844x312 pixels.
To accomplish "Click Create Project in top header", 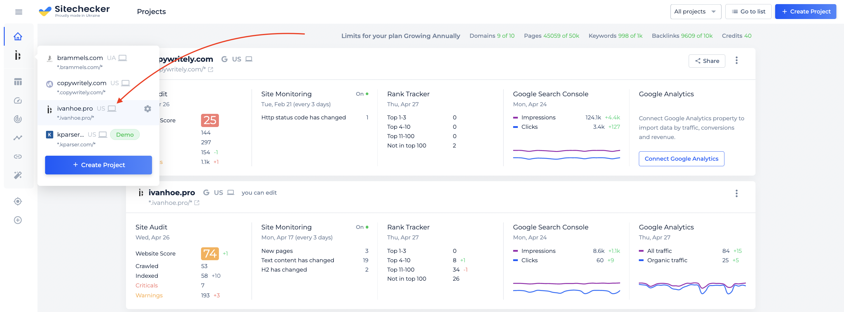I will [806, 12].
